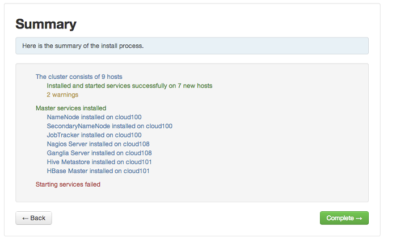Click 'SecondaryNameNode installed on cloud100'
396x243 pixels.
[x=109, y=126]
